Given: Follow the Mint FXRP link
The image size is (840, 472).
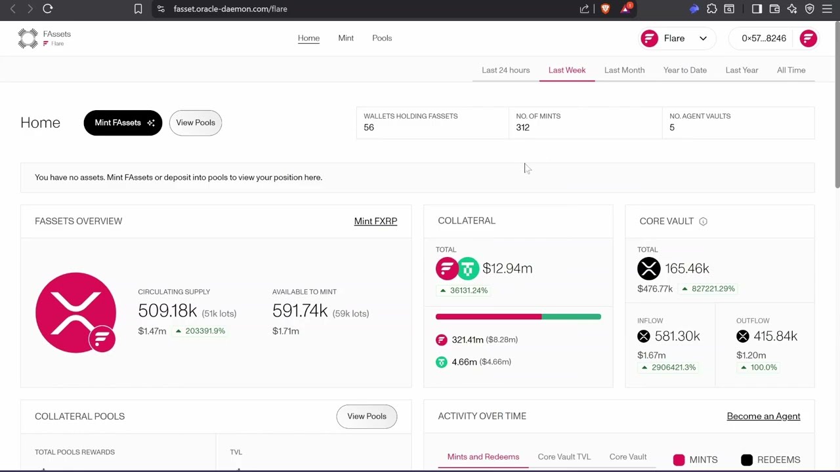Looking at the screenshot, I should 375,221.
